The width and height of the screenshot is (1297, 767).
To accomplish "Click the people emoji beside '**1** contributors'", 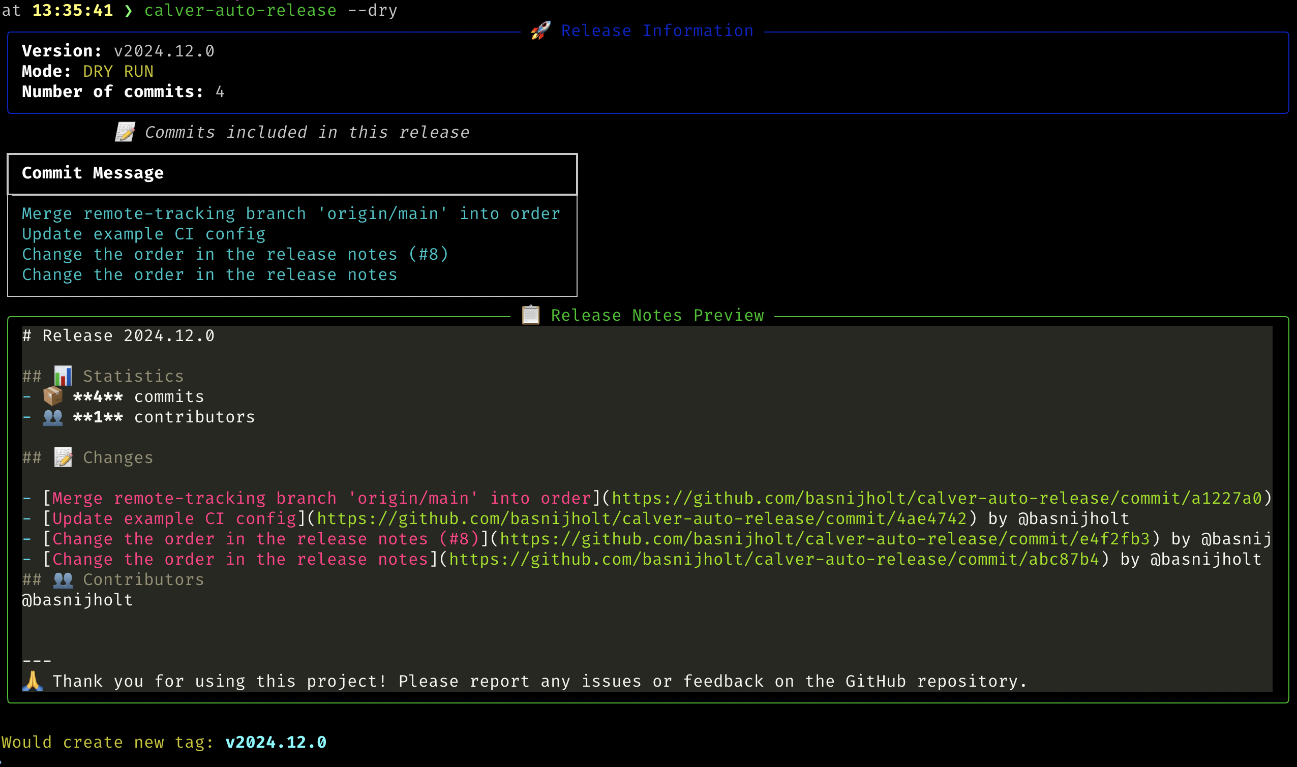I will 53,417.
